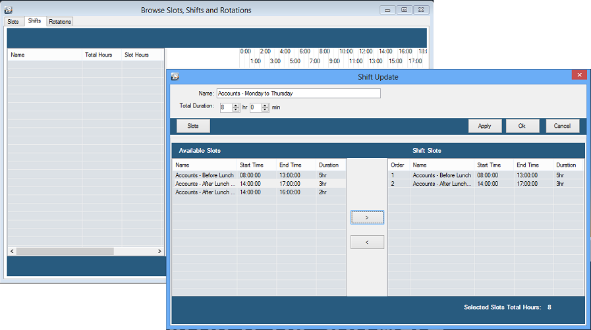
Task: Confirm with the Ok button
Action: click(522, 126)
